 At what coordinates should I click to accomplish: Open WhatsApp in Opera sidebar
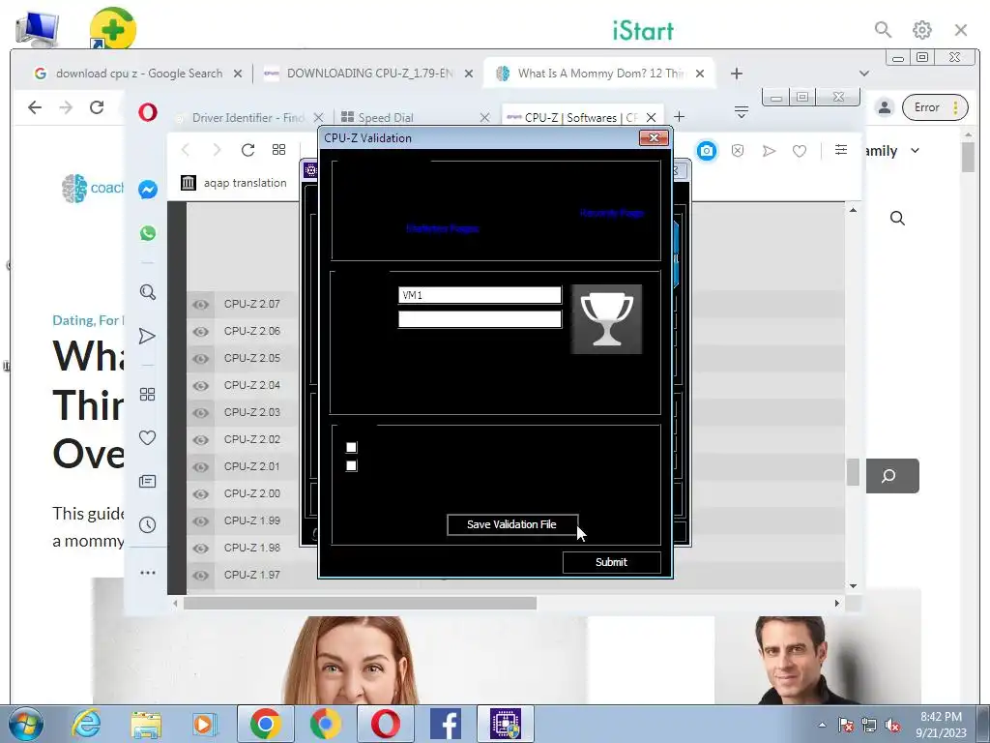(148, 233)
